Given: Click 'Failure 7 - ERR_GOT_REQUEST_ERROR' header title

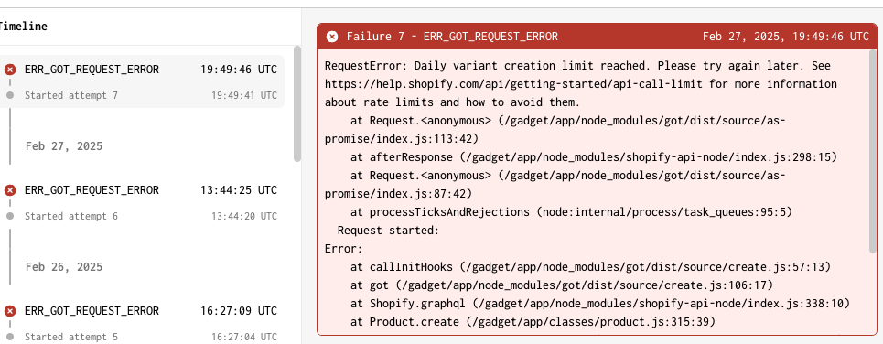Looking at the screenshot, I should click(452, 37).
